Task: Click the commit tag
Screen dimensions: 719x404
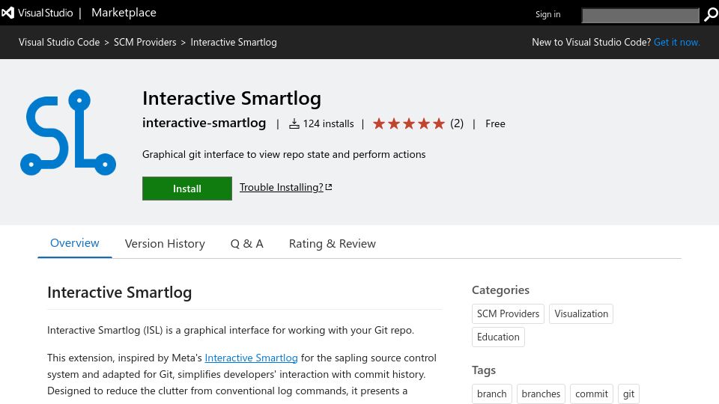Action: 592,394
